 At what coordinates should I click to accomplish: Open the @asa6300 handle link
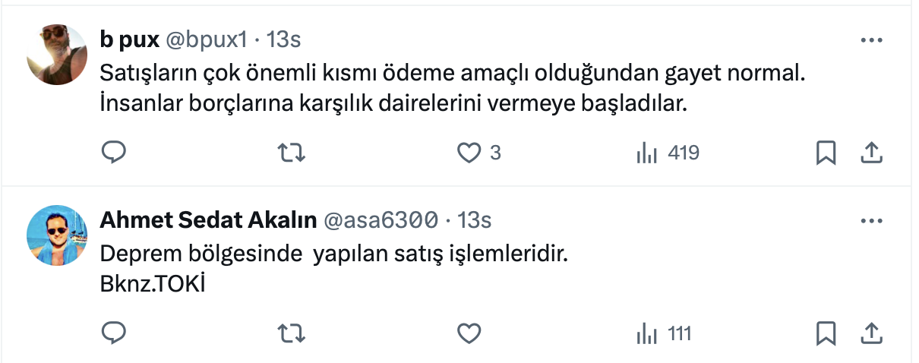[381, 220]
